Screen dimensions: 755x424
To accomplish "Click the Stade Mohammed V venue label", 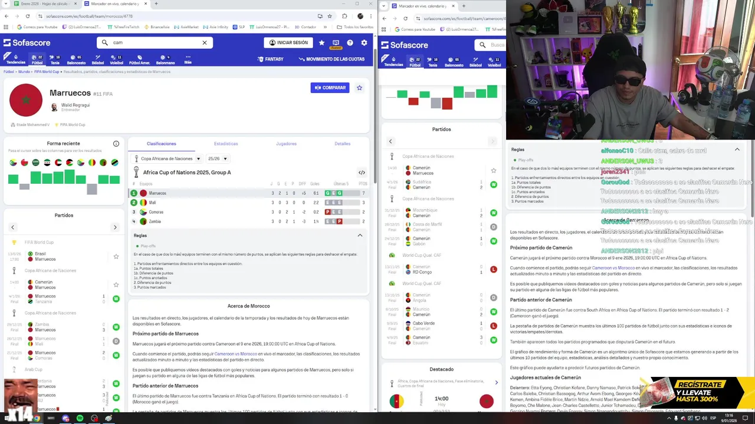I will click(30, 125).
